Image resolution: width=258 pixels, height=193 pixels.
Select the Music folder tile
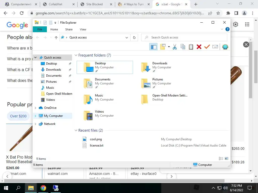tap(105, 100)
